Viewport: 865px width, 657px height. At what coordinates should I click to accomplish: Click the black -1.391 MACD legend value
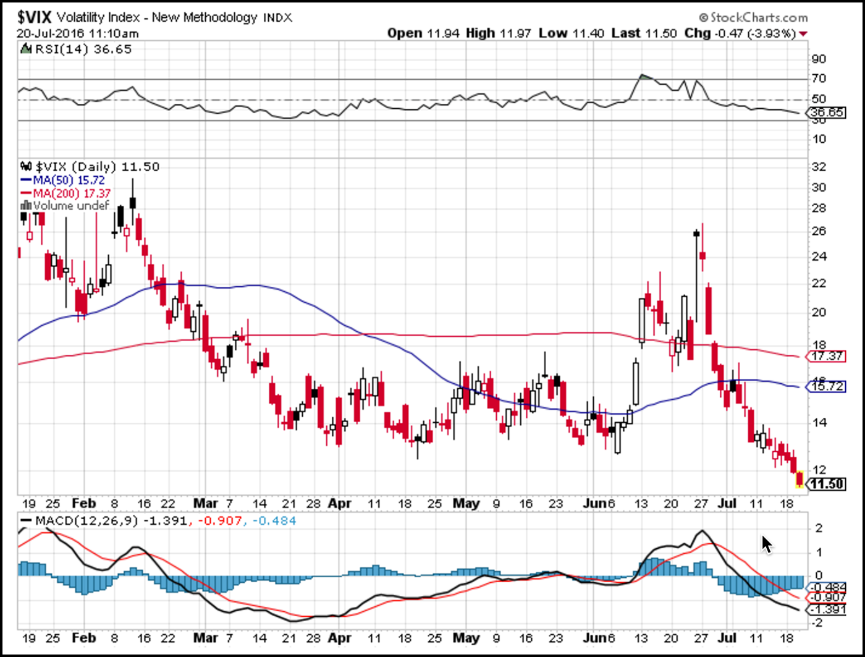click(x=164, y=520)
